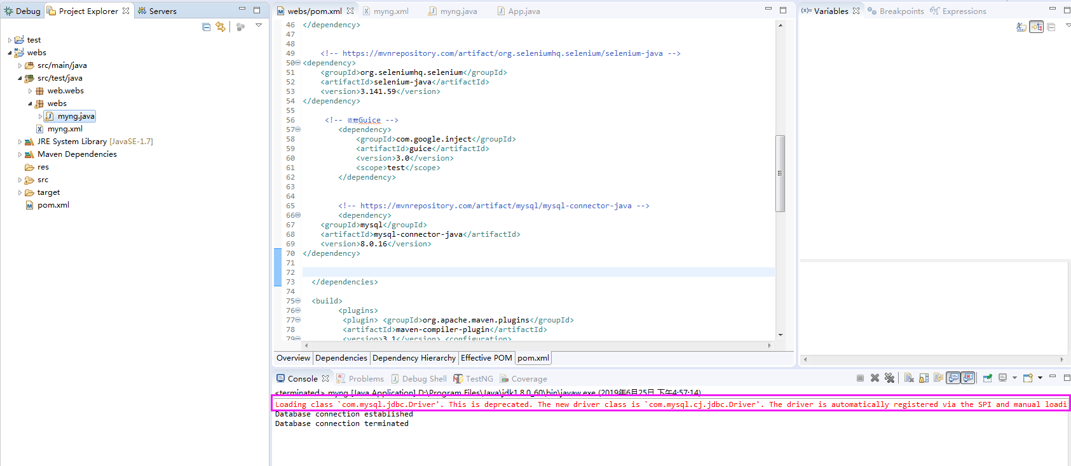This screenshot has height=466, width=1071.
Task: Collapse all in Project Explorer toolbar
Action: click(x=206, y=27)
